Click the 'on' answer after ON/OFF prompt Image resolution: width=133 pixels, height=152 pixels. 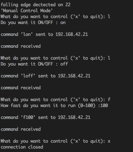pos(63,22)
